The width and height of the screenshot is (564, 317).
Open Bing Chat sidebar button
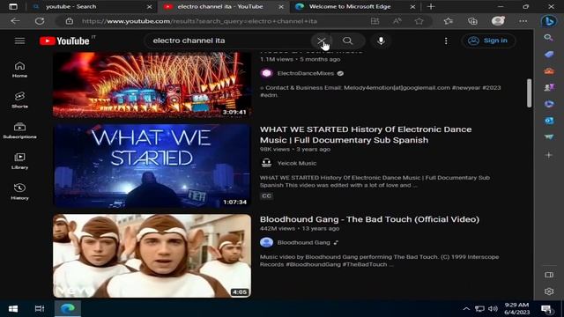click(x=549, y=21)
